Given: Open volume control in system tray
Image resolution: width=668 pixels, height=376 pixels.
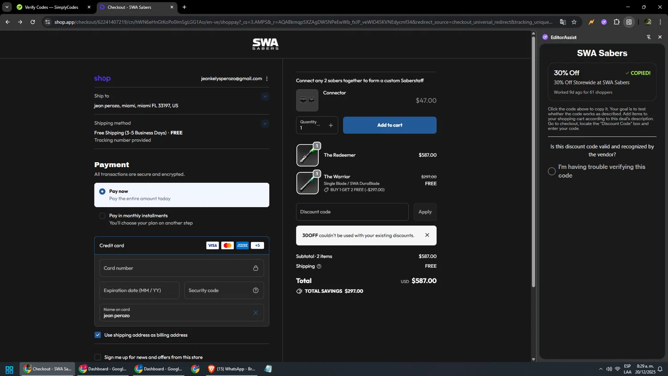Looking at the screenshot, I should click(609, 369).
